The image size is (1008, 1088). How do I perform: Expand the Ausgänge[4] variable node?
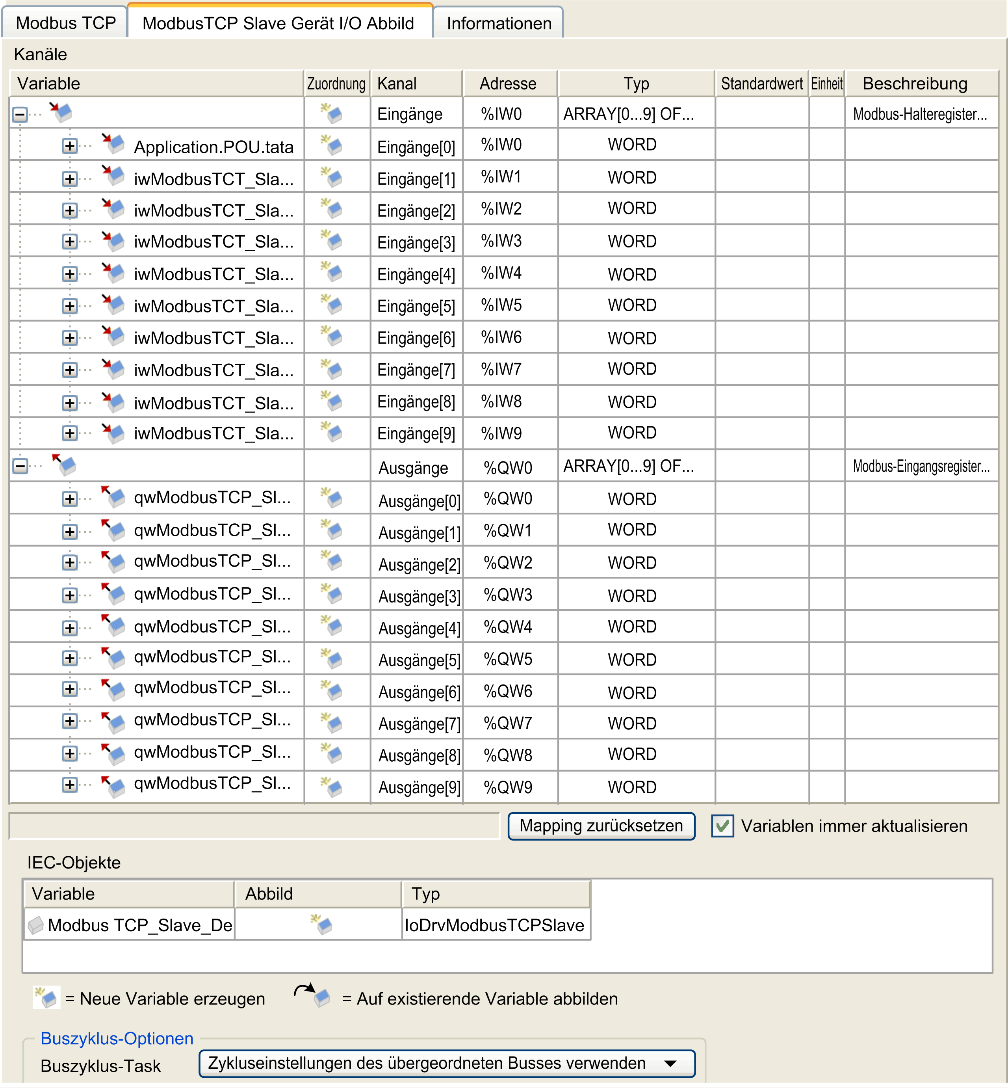[69, 628]
